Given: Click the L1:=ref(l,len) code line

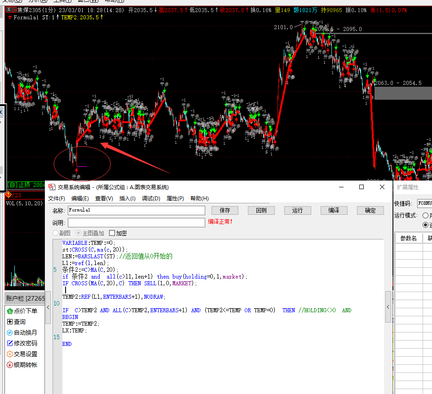Looking at the screenshot, I should click(86, 263).
